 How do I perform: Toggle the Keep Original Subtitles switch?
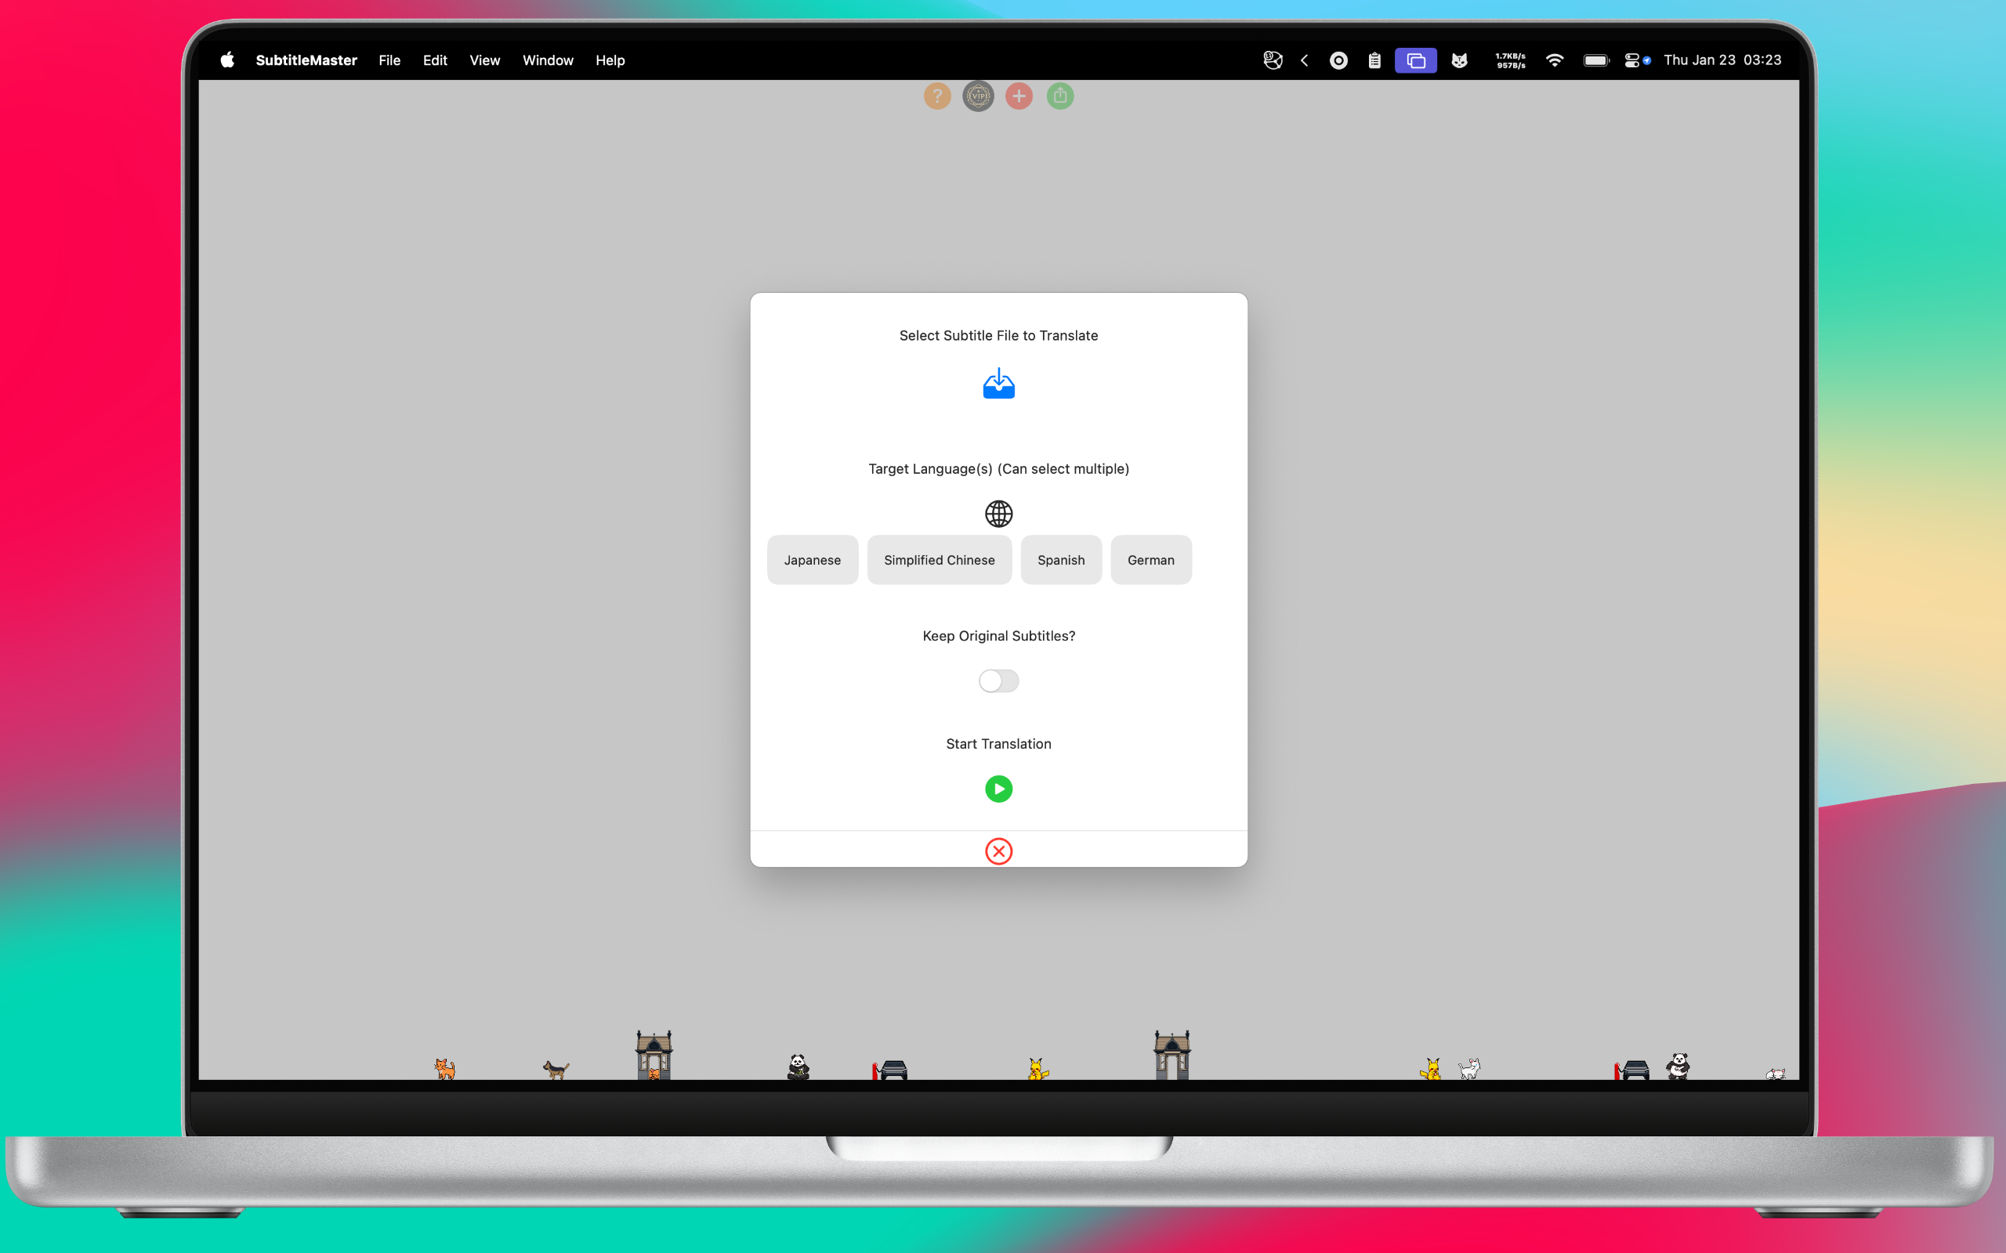998,681
